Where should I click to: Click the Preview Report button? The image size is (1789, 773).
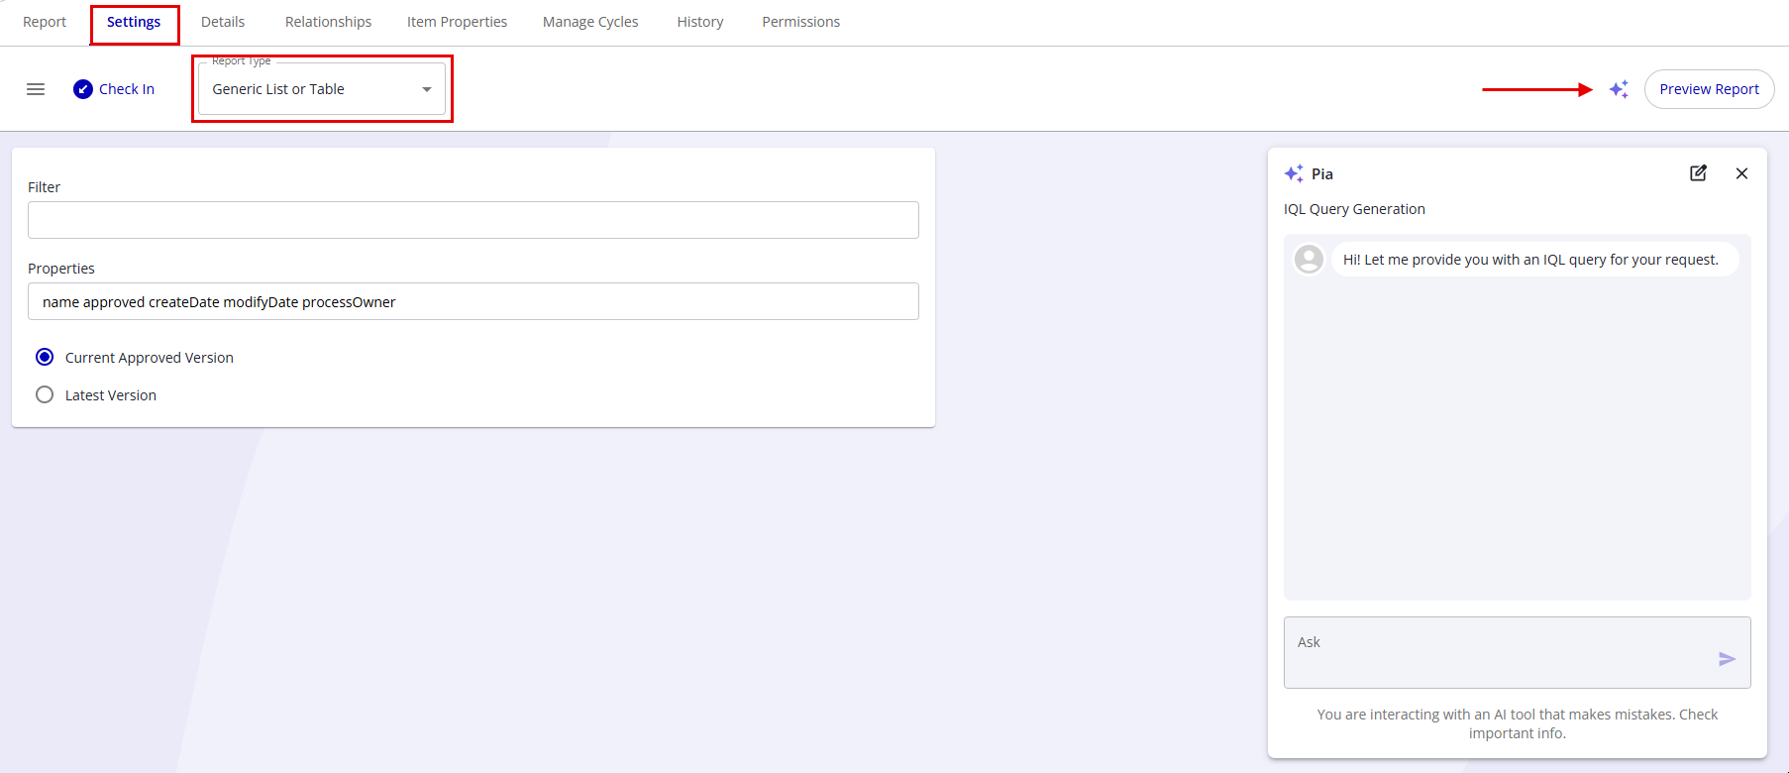click(1709, 89)
